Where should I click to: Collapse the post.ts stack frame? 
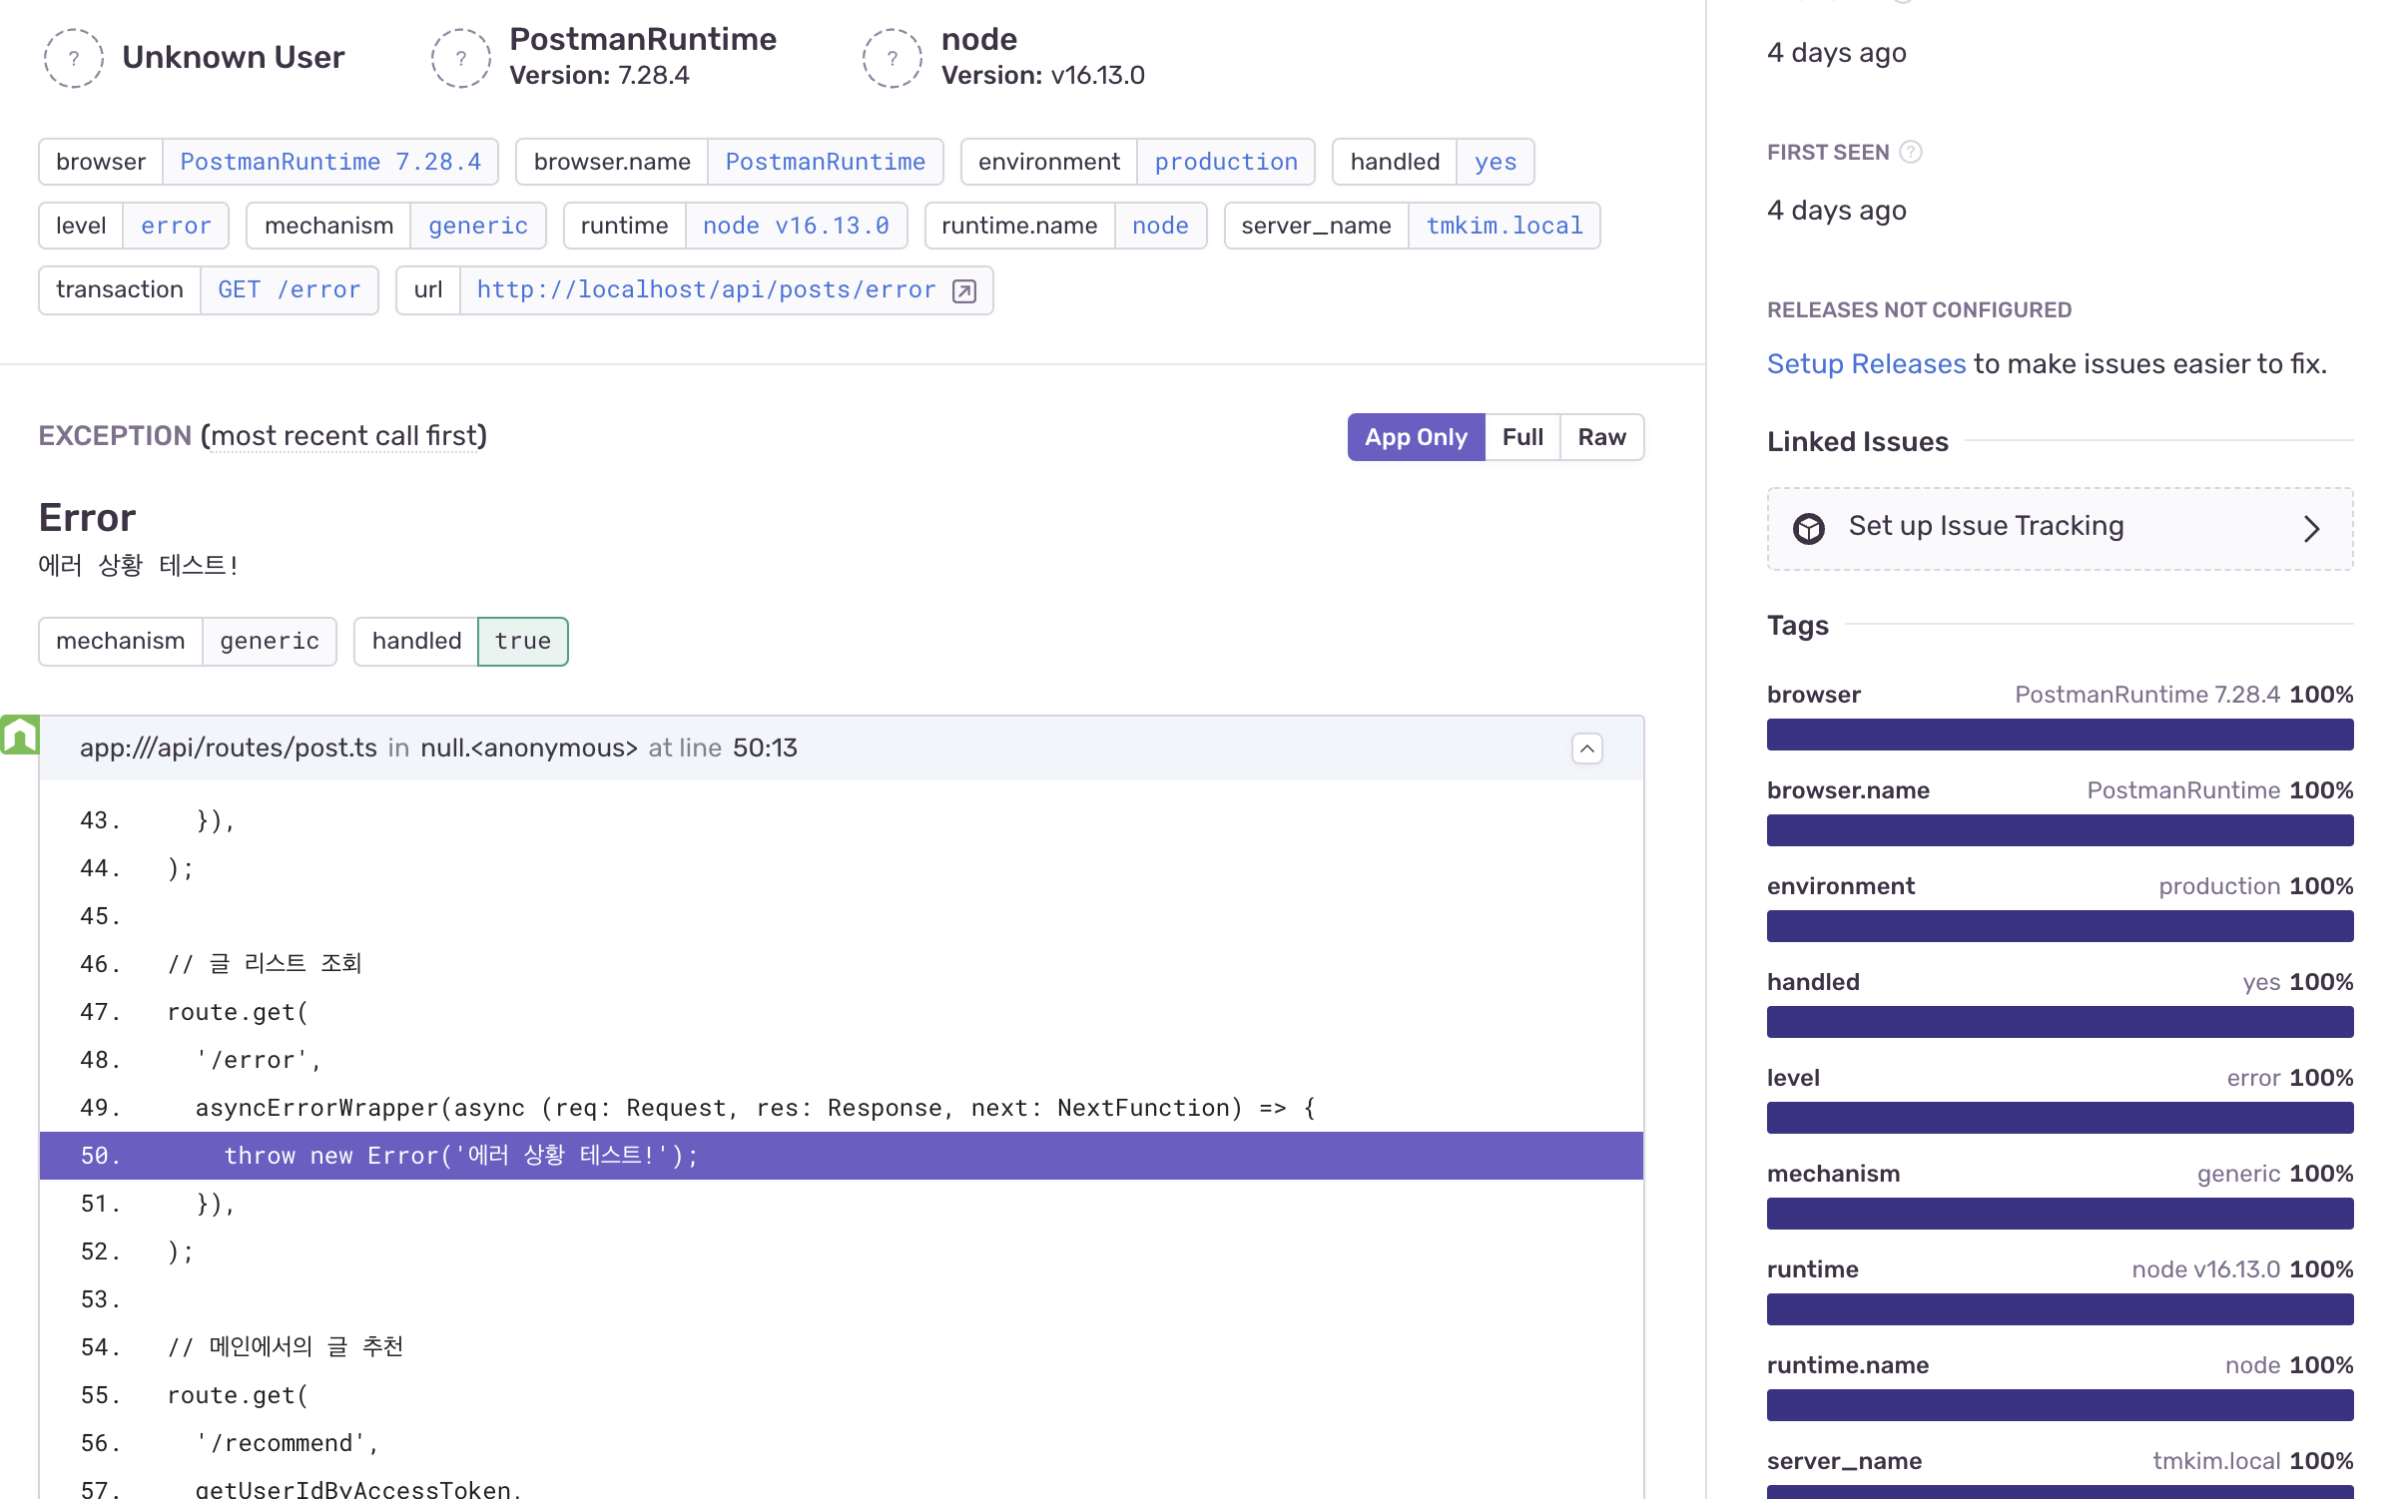point(1586,749)
